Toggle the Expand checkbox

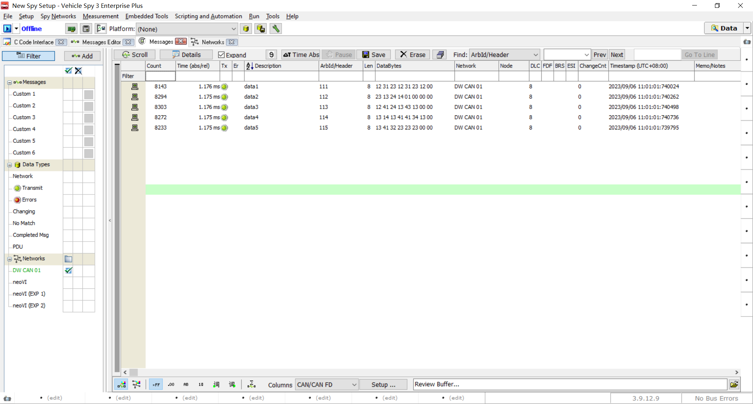pyautogui.click(x=222, y=55)
